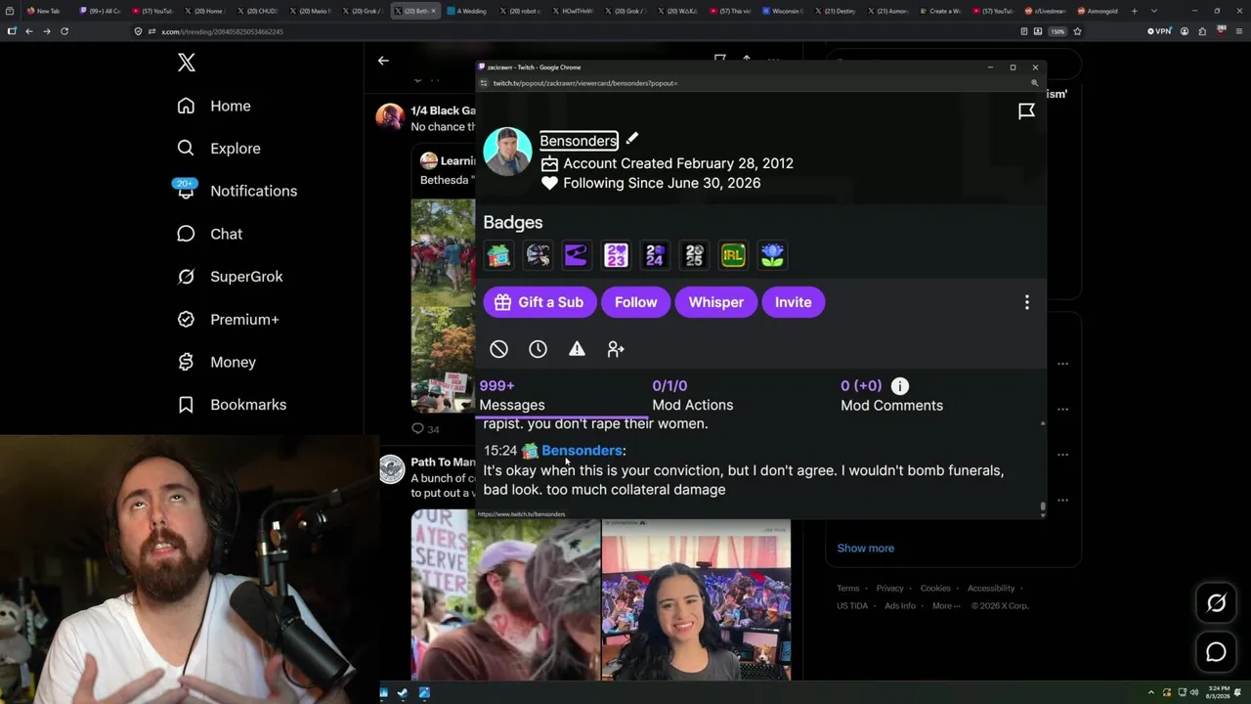This screenshot has height=704, width=1251.
Task: Click the VPN button in browser toolbar
Action: click(x=1160, y=31)
